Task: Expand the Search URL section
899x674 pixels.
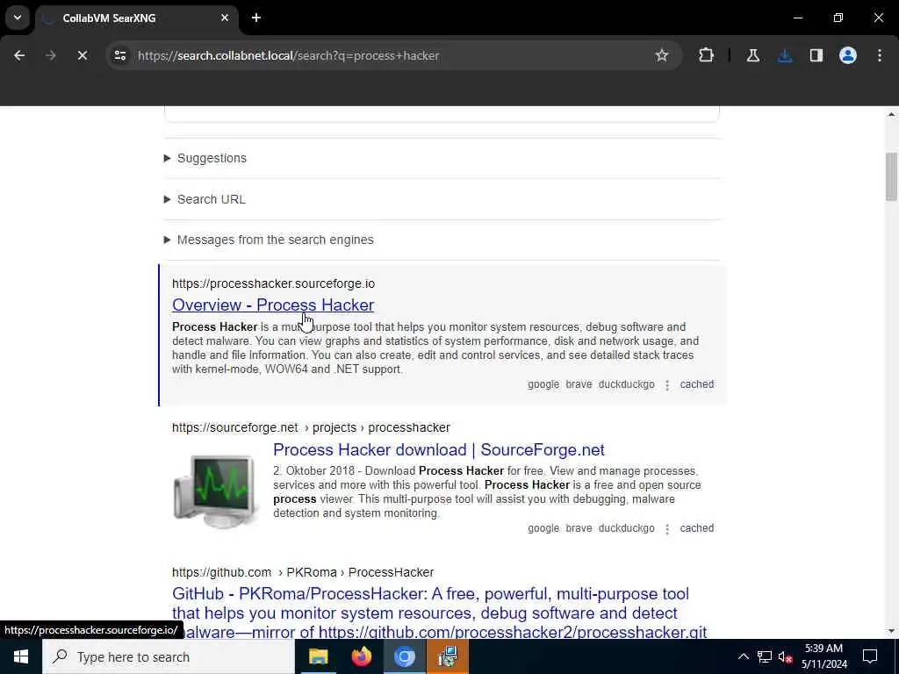Action: (x=205, y=199)
